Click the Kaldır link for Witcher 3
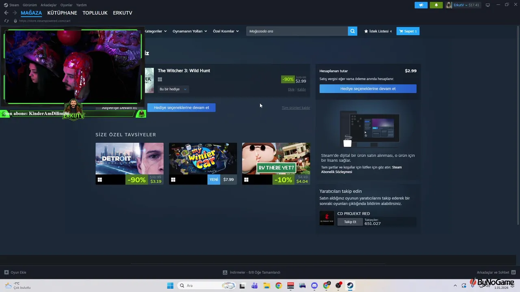This screenshot has height=292, width=520. (301, 89)
